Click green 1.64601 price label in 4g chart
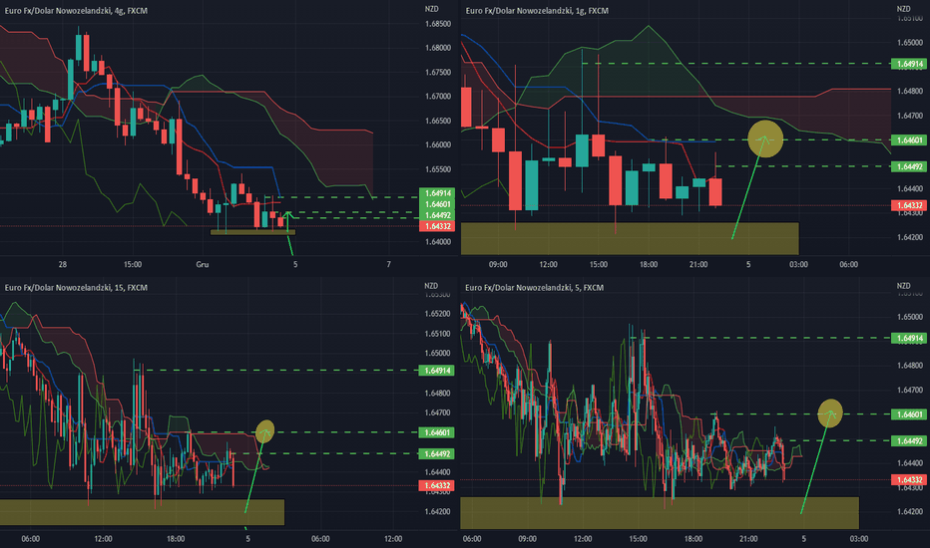Viewport: 930px width, 548px height. [438, 204]
